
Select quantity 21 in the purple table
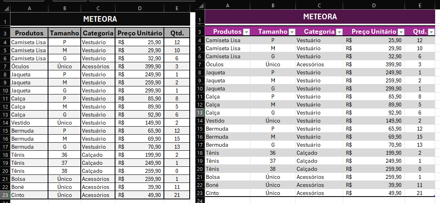420,193
